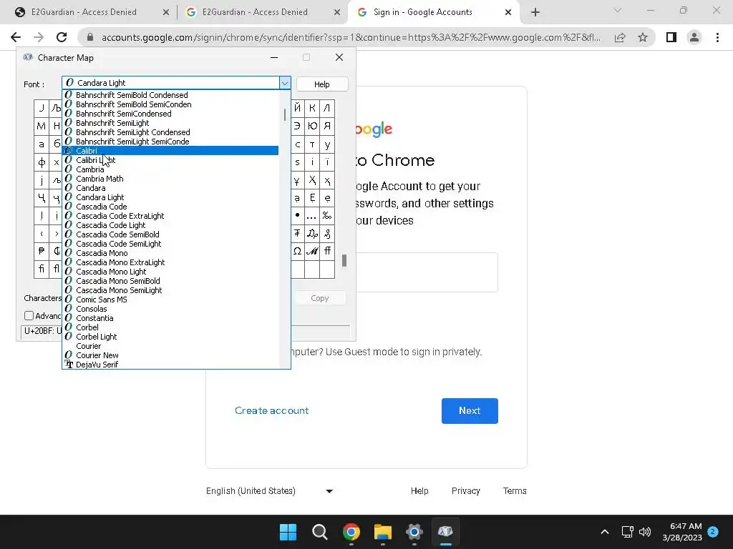This screenshot has height=549, width=733.
Task: Select Bahnschrift SemiLight font
Action: pos(170,123)
